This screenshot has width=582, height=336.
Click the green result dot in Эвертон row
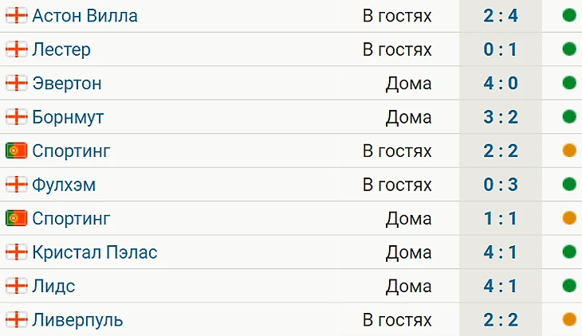(x=569, y=83)
